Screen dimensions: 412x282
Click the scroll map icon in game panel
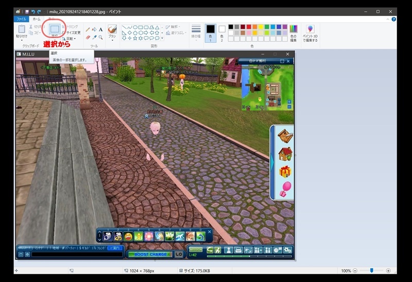click(x=285, y=136)
